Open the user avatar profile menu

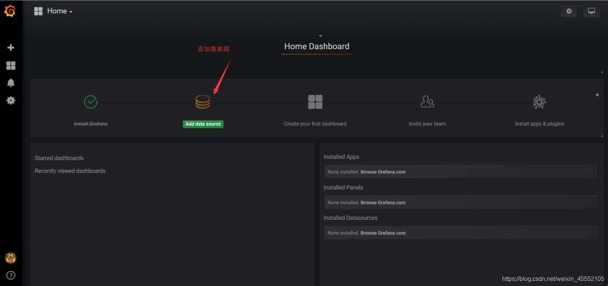point(11,258)
